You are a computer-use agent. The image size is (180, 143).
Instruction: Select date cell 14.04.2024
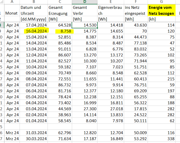pyautogui.click(x=34, y=43)
